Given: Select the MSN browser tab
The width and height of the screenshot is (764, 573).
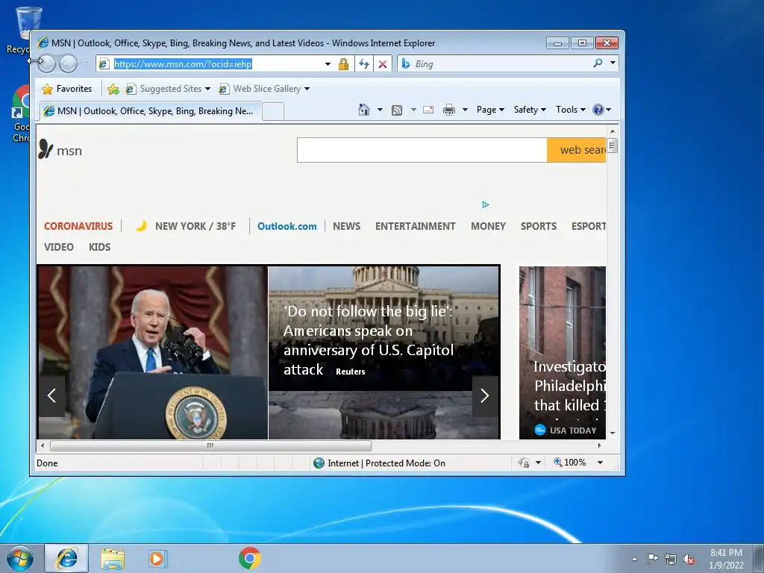Looking at the screenshot, I should 151,111.
